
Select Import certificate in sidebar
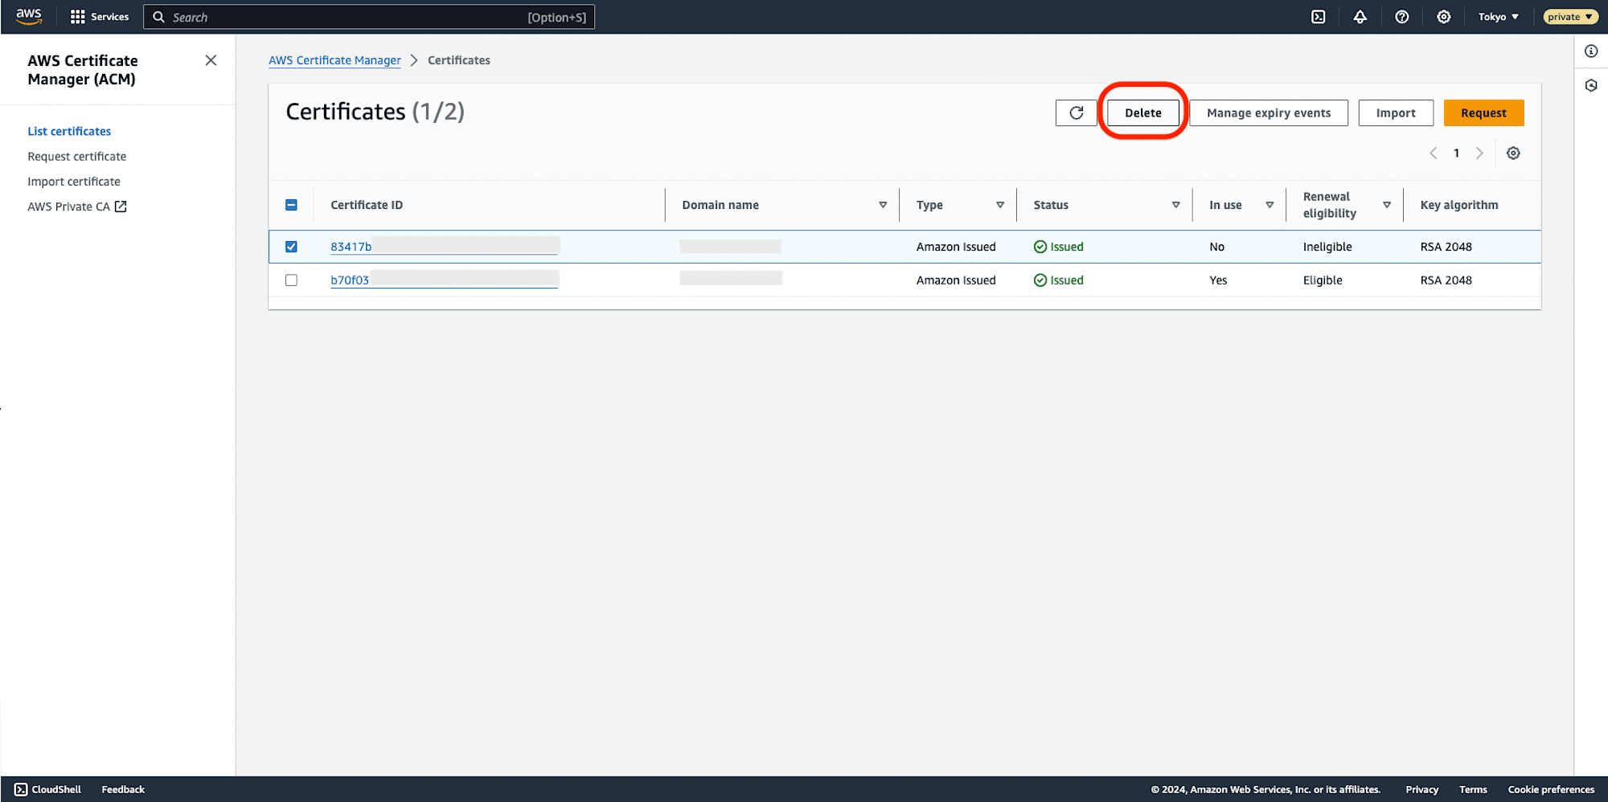click(x=74, y=182)
